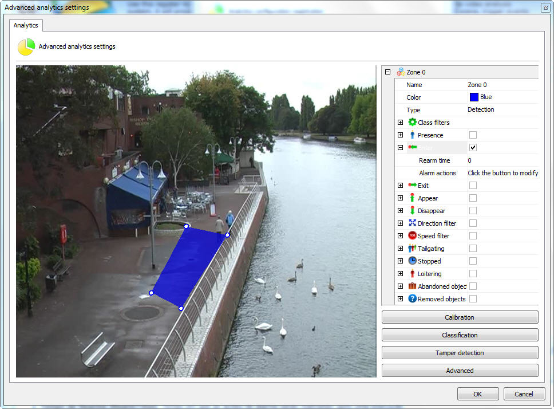Check the Loitering checkbox
Screen dimensions: 554x409
click(473, 273)
